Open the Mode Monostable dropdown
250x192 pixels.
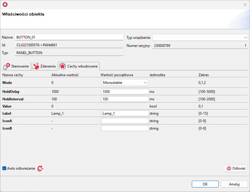point(125,82)
